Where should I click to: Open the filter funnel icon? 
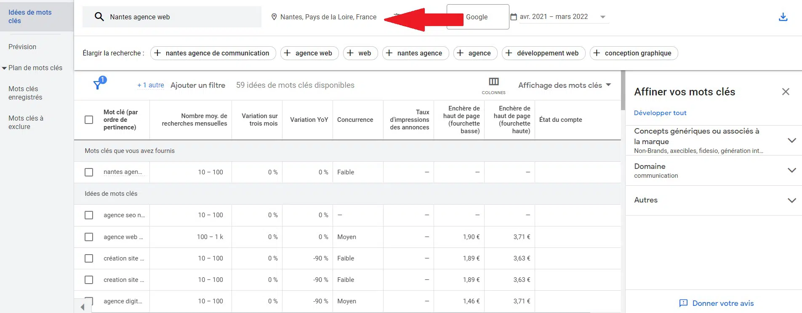pos(97,85)
